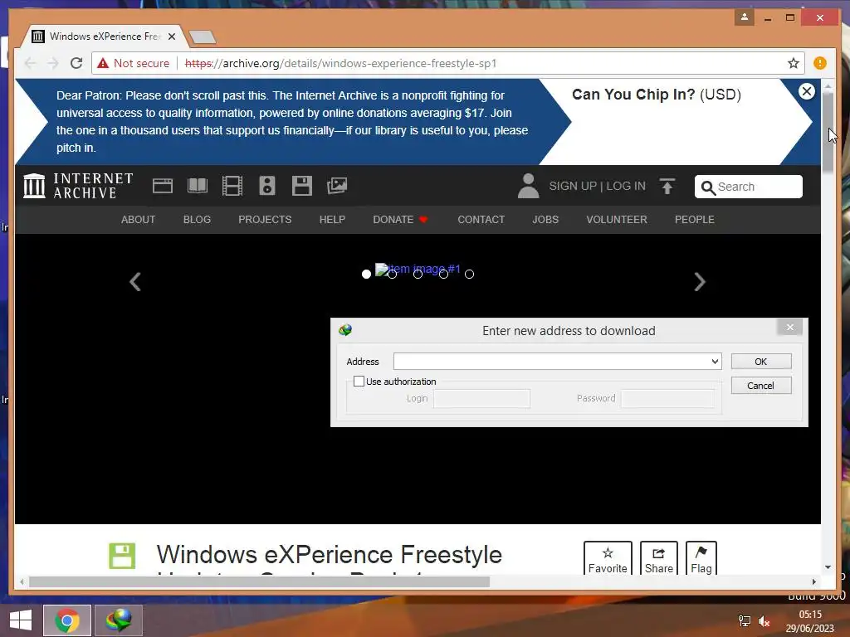Image resolution: width=850 pixels, height=637 pixels.
Task: Open the ABOUT menu item
Action: point(139,219)
